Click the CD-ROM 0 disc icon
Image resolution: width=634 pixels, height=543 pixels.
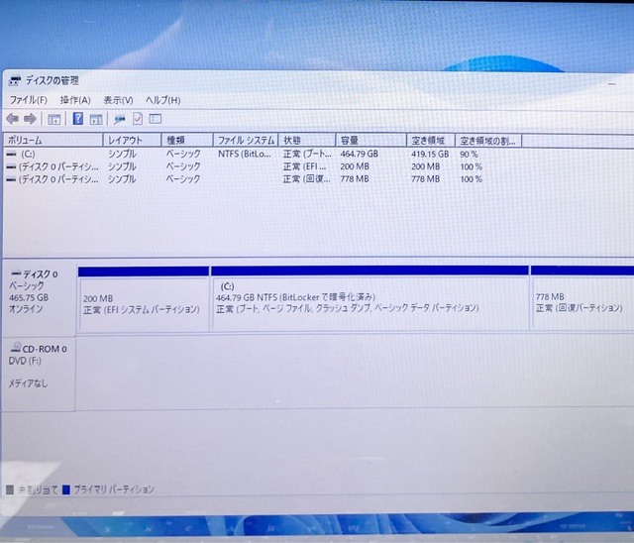point(16,347)
